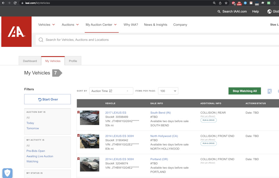The height and width of the screenshot is (178, 279).
Task: Filter auction day by Today
Action: click(x=30, y=123)
